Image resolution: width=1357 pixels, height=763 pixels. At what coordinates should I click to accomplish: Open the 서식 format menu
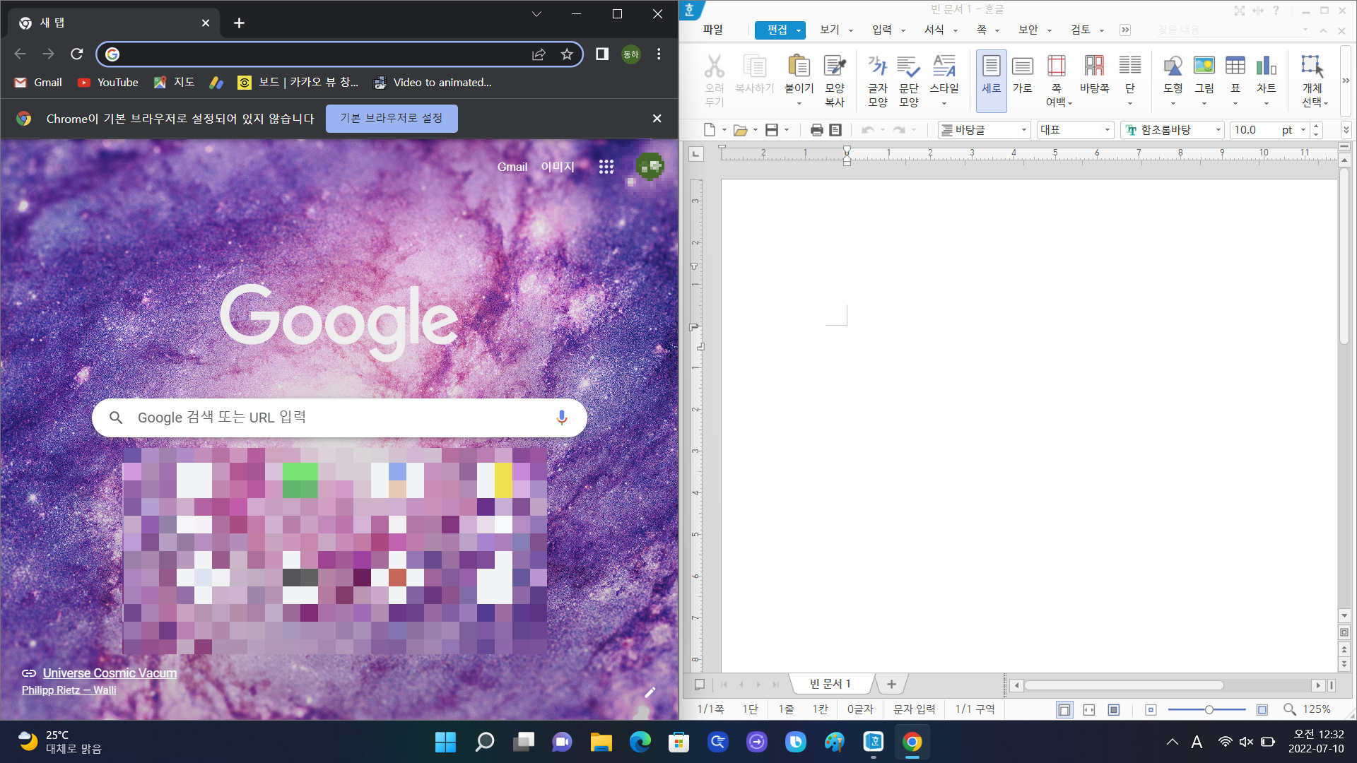tap(934, 30)
